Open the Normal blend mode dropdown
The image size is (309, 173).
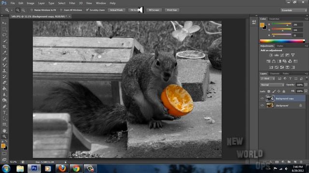[272, 85]
